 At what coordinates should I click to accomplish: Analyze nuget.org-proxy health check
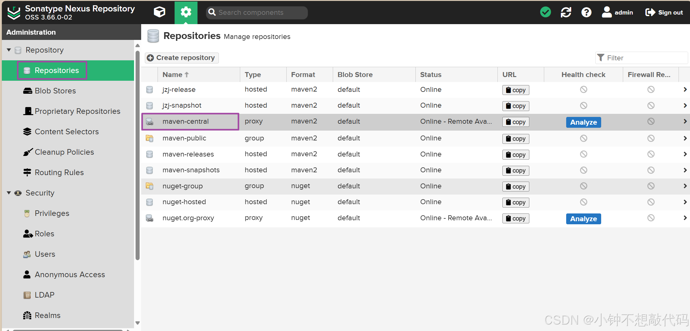584,219
